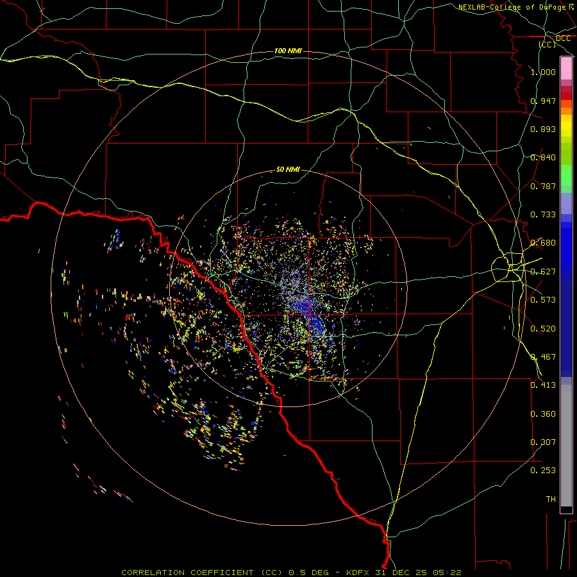Click the gray radar-site clutter cluster at center
This screenshot has width=577, height=577.
coord(292,284)
